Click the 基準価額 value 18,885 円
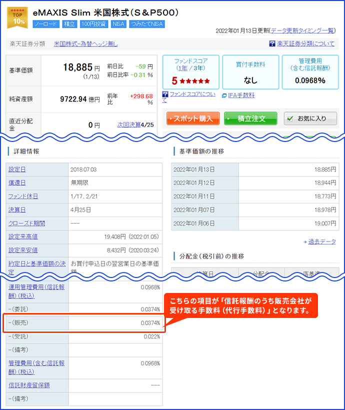The height and width of the screenshot is (410, 345). point(81,67)
